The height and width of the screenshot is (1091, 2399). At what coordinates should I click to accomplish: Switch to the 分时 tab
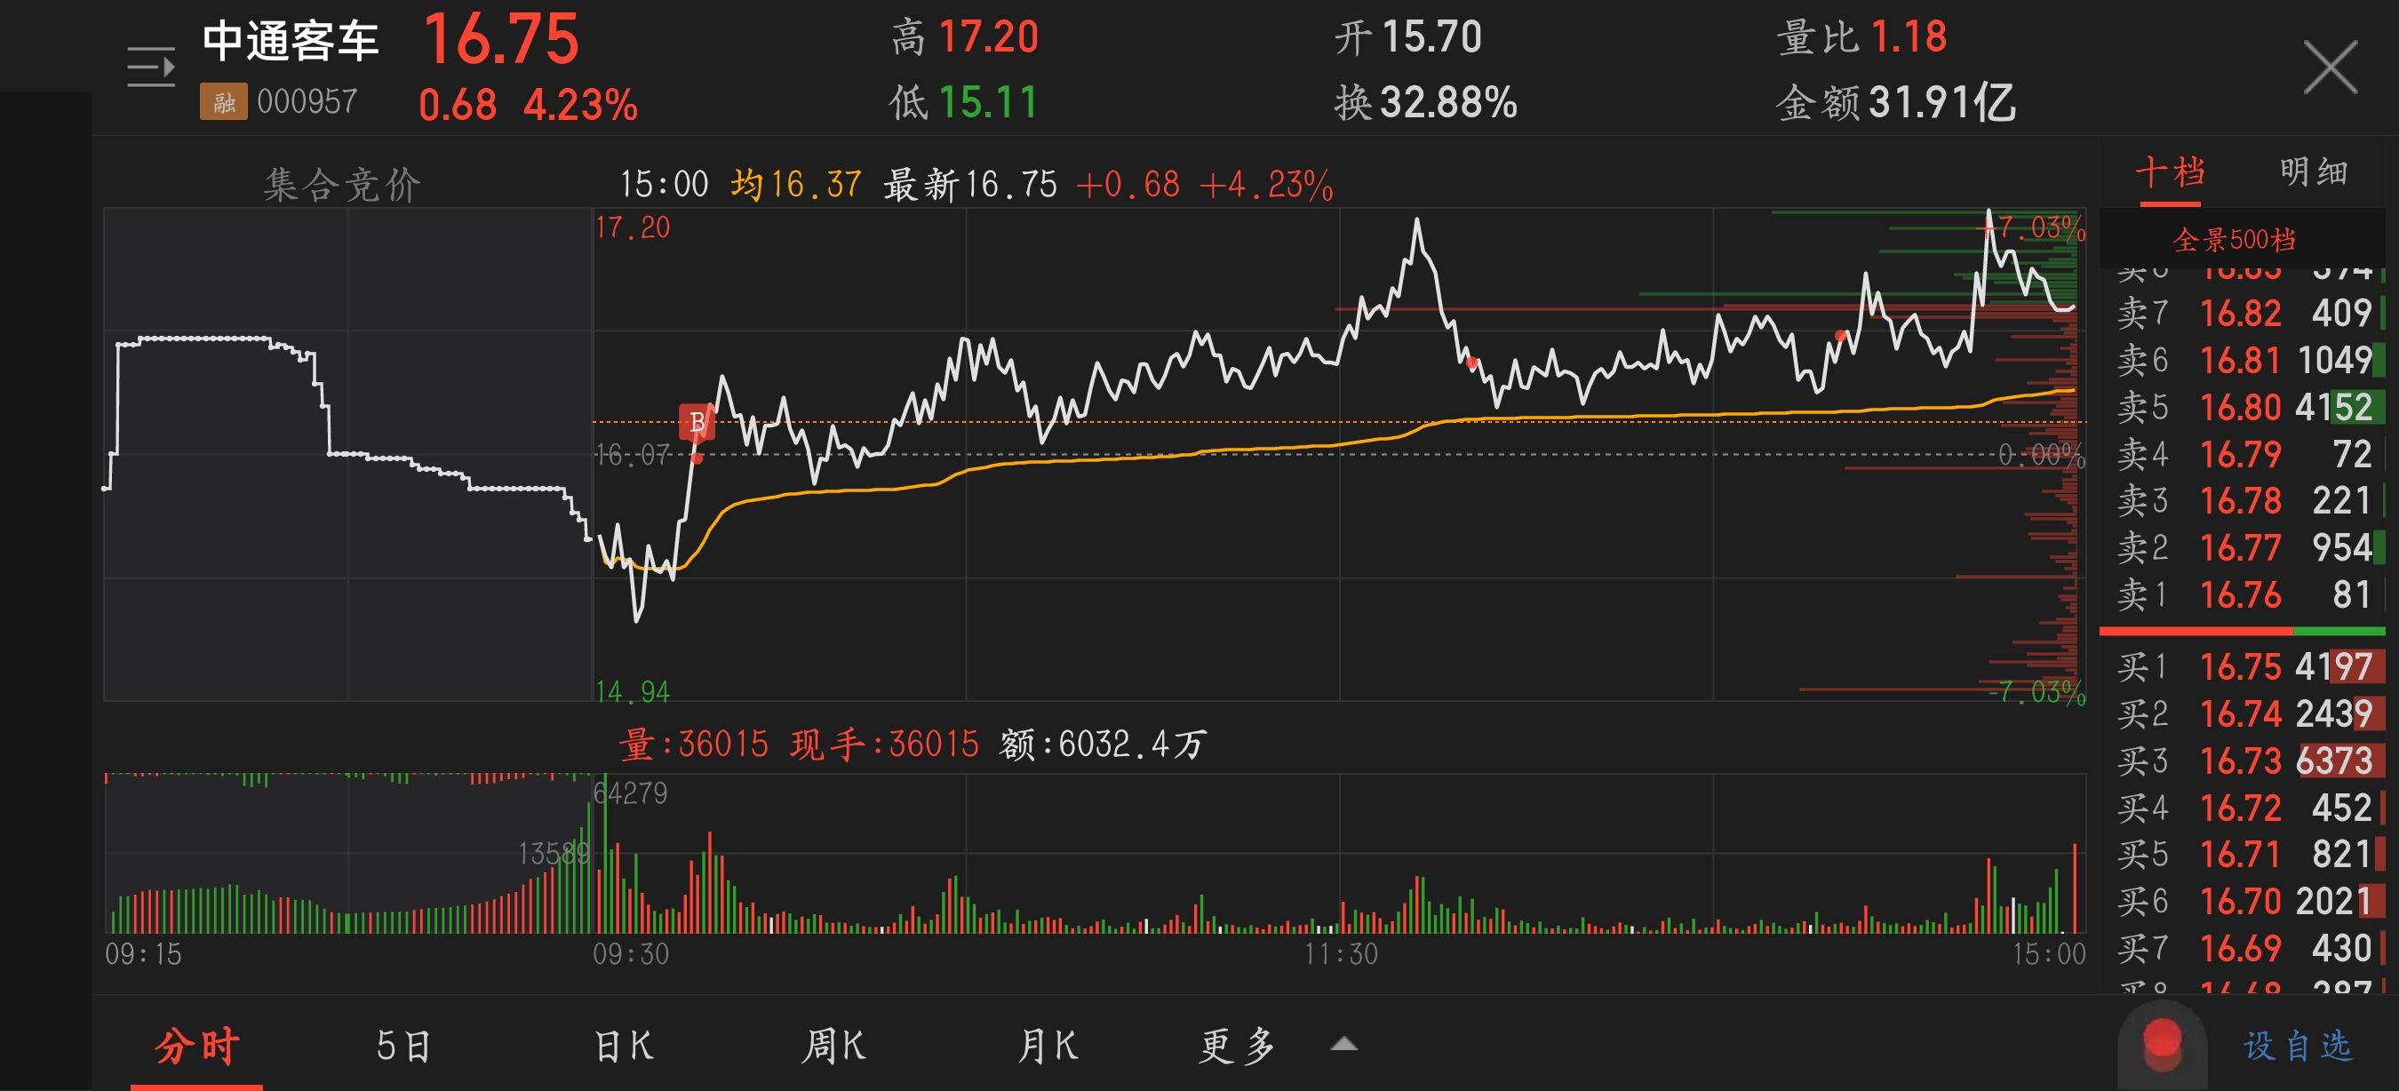[x=197, y=1046]
